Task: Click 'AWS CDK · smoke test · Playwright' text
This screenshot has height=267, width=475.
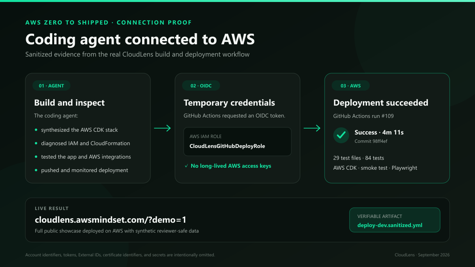Action: tap(375, 168)
